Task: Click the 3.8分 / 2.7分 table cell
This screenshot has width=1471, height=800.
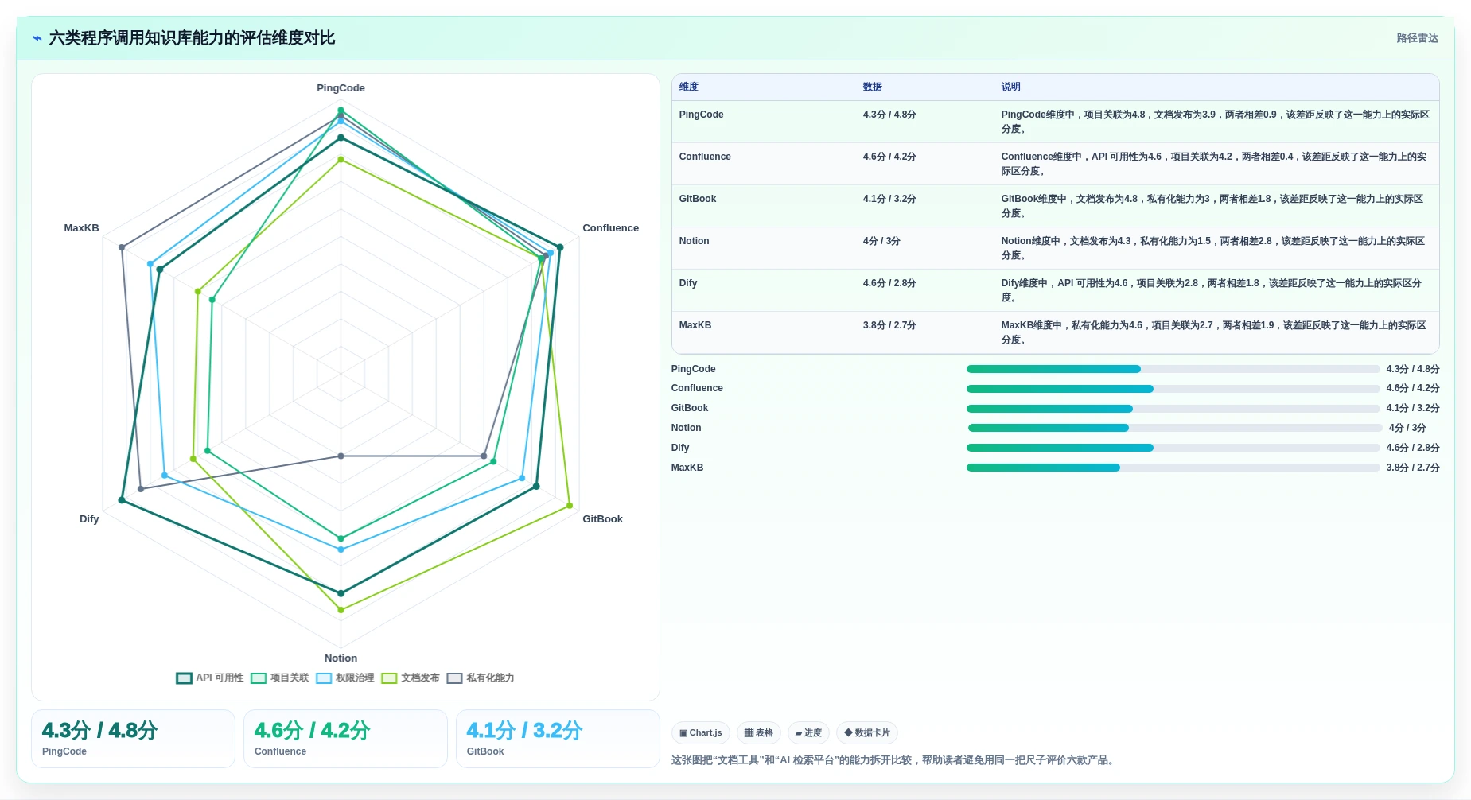Action: pos(889,325)
